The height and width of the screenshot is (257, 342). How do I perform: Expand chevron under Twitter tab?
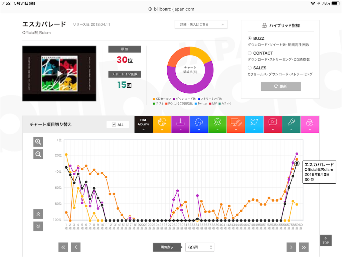click(x=254, y=130)
